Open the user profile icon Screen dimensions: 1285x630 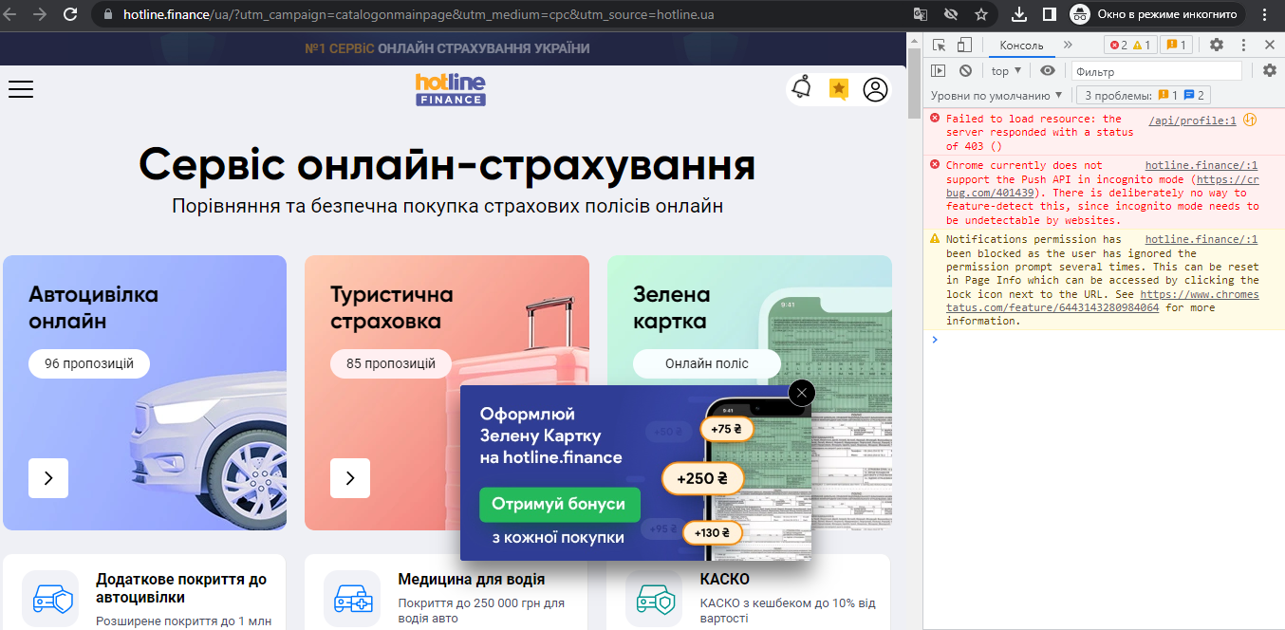tap(875, 89)
